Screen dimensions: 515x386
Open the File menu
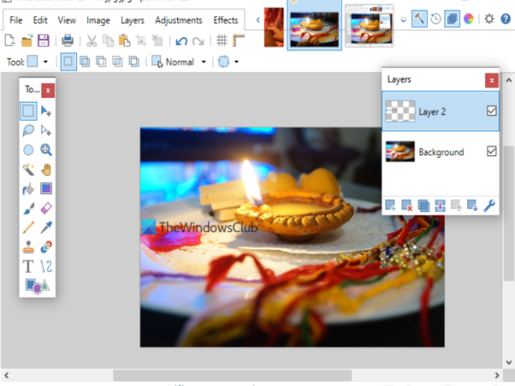pos(16,20)
